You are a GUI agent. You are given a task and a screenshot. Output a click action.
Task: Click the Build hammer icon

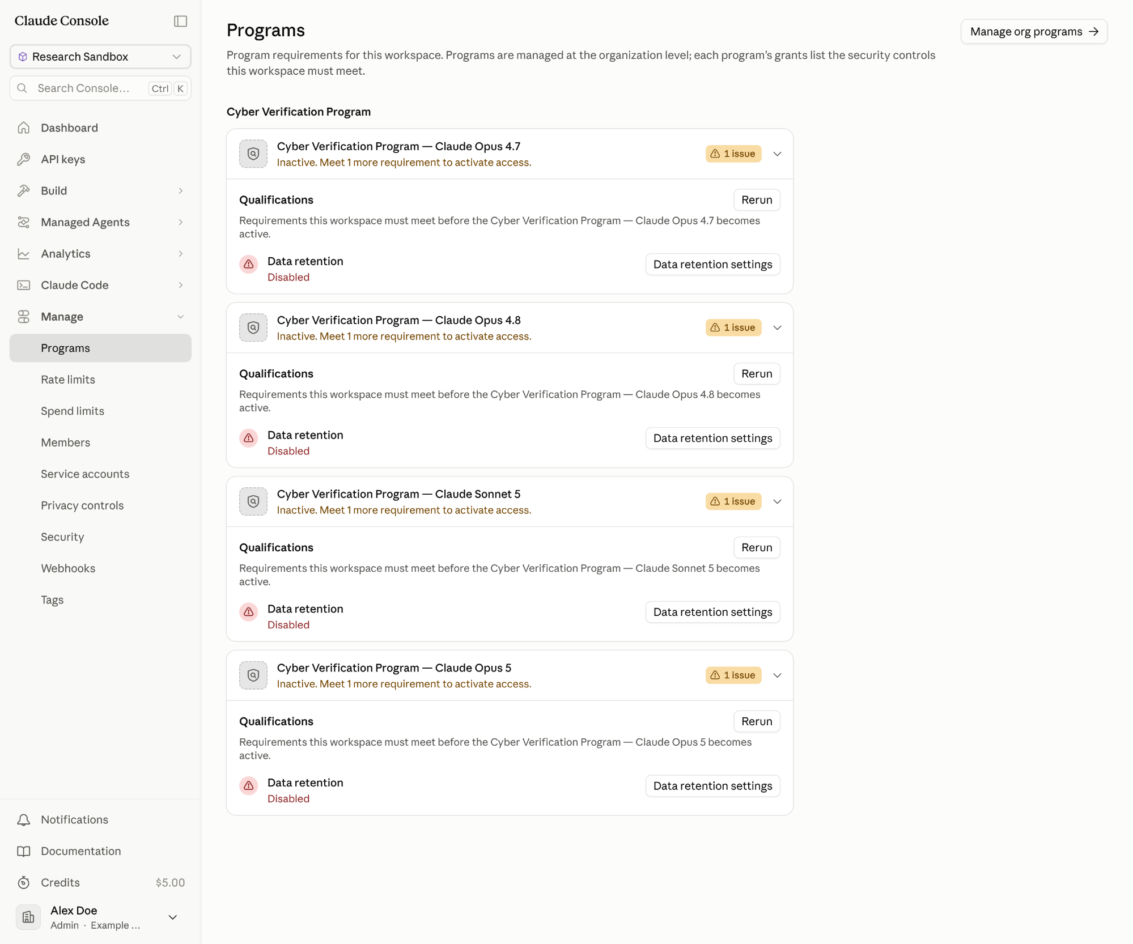pyautogui.click(x=23, y=190)
